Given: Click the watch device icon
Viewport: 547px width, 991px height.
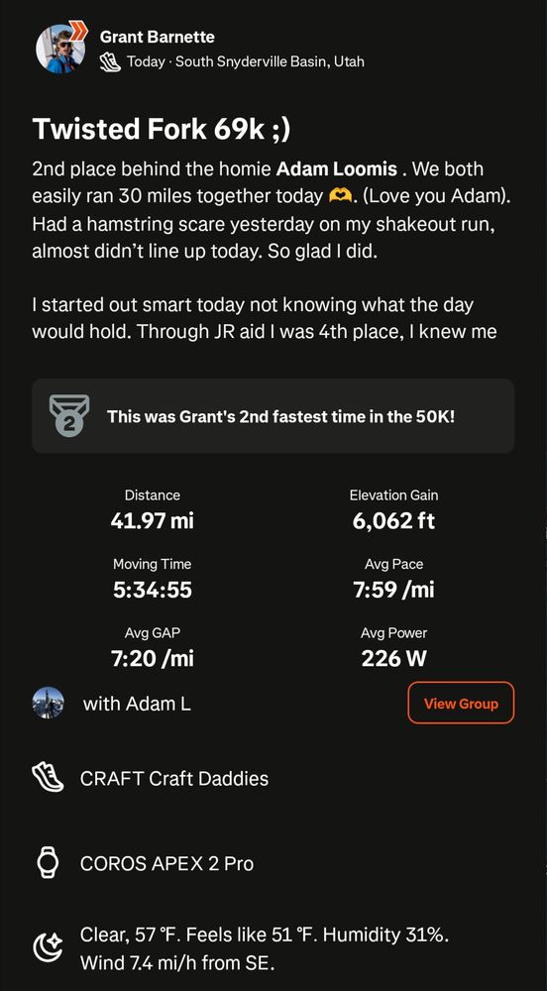Looking at the screenshot, I should pos(48,863).
